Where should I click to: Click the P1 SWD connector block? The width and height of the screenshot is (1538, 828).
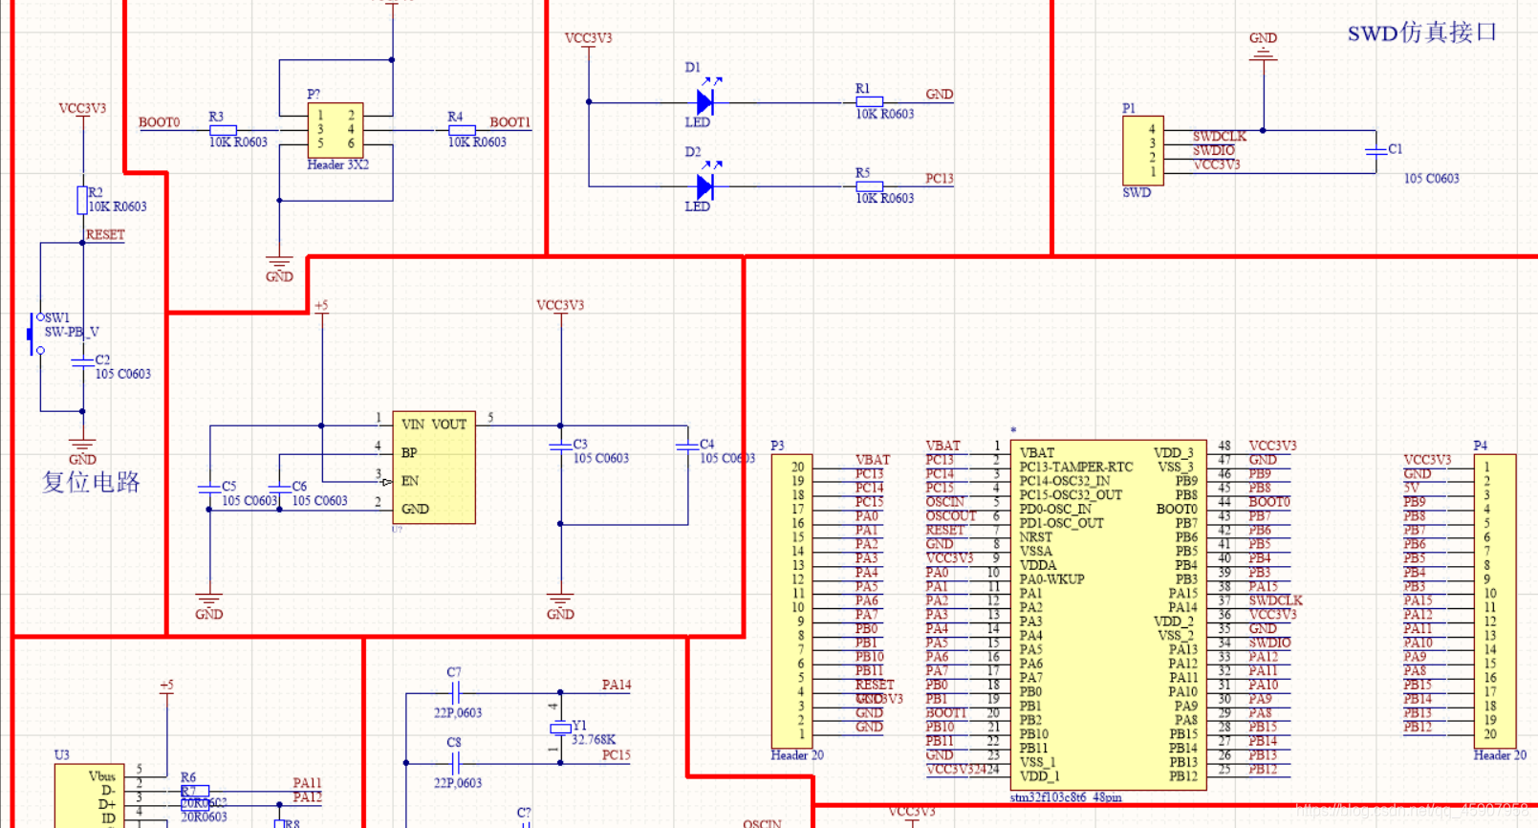click(x=1142, y=150)
